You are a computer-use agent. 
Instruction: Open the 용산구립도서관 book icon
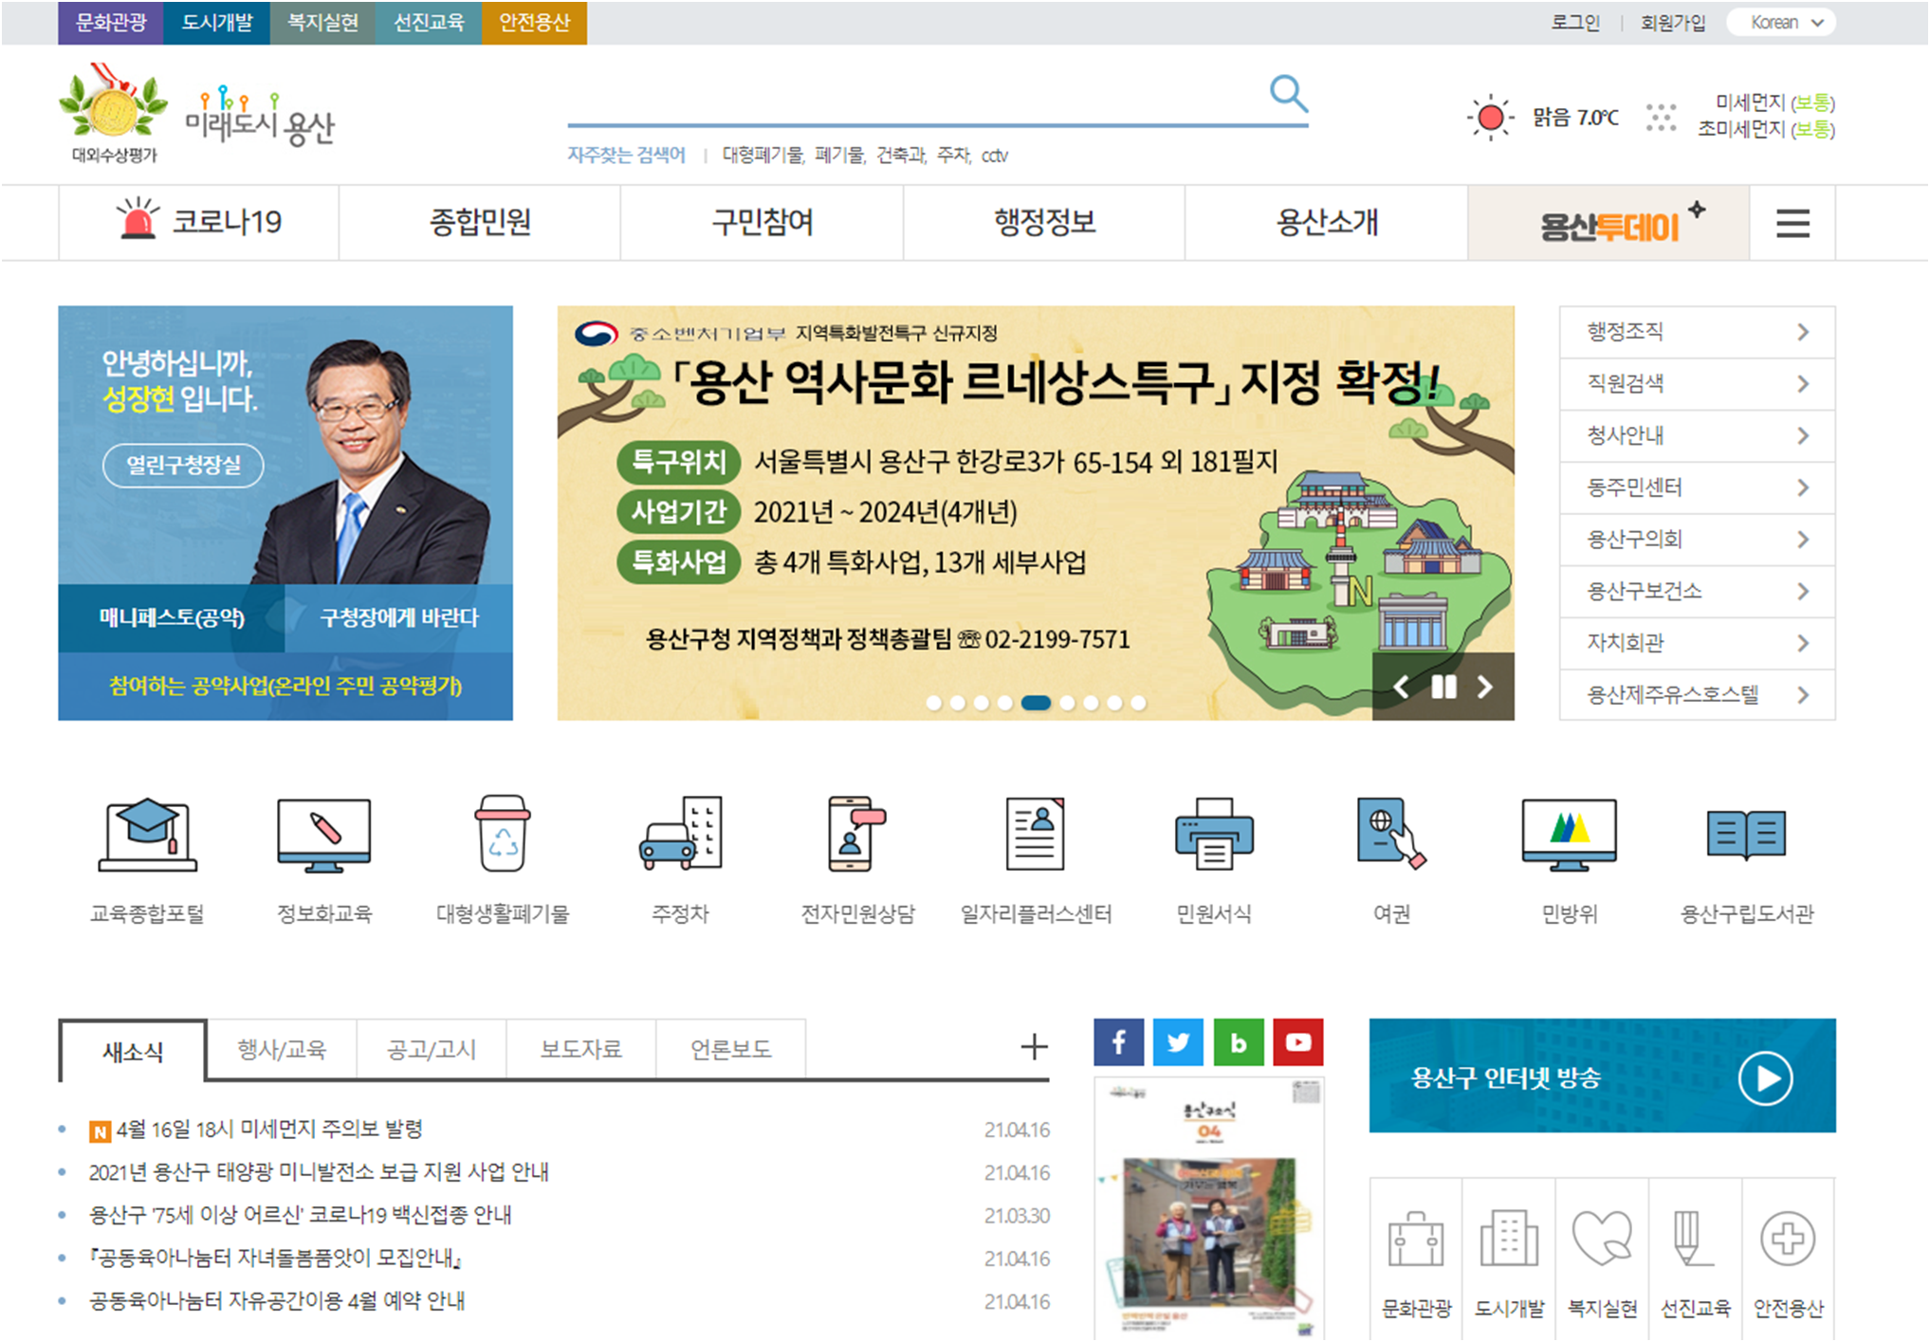coord(1745,835)
